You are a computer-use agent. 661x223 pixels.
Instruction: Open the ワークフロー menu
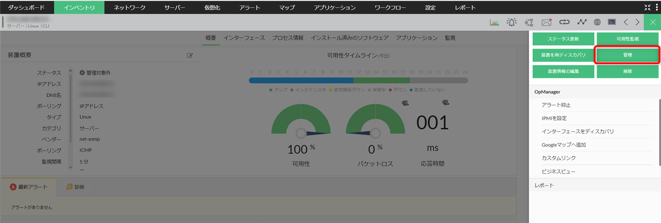point(390,7)
